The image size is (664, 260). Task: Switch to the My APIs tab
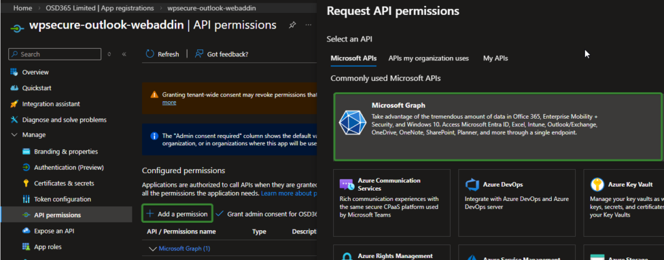495,58
